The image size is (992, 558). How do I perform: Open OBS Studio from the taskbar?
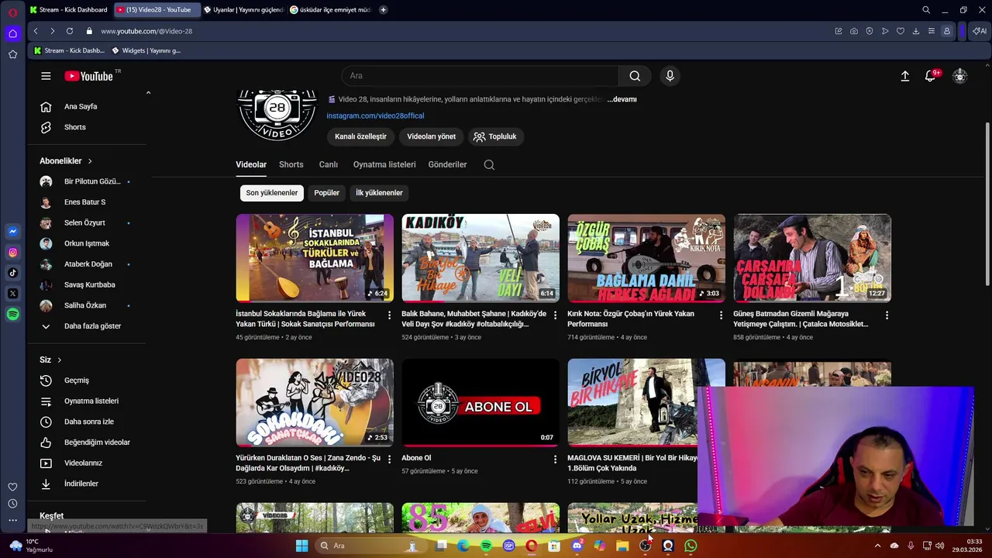coord(645,546)
